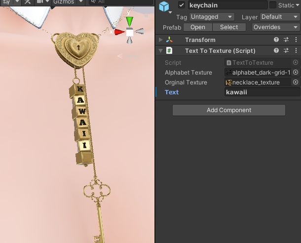Viewport: 301px width, 243px height.
Task: Toggle the keychain active checkbox
Action: tap(182, 5)
